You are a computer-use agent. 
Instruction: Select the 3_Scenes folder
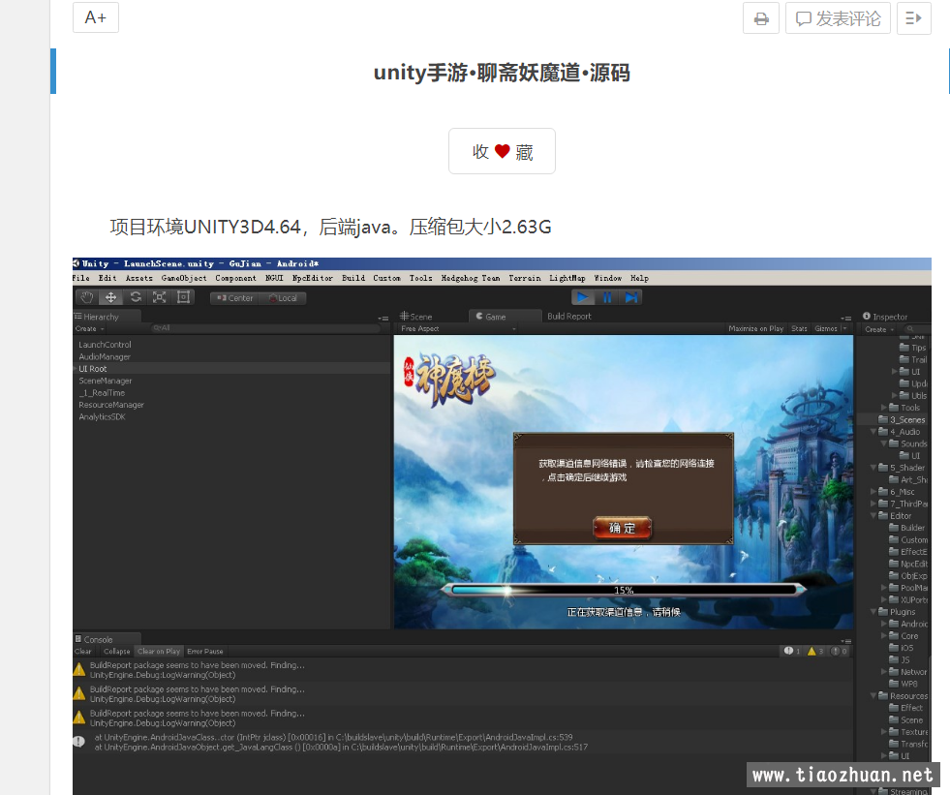[x=902, y=420]
